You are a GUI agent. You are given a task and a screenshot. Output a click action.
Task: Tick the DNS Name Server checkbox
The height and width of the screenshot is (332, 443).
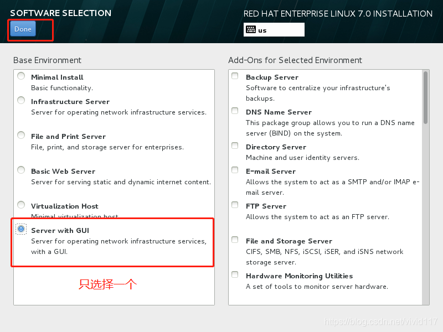click(x=235, y=111)
